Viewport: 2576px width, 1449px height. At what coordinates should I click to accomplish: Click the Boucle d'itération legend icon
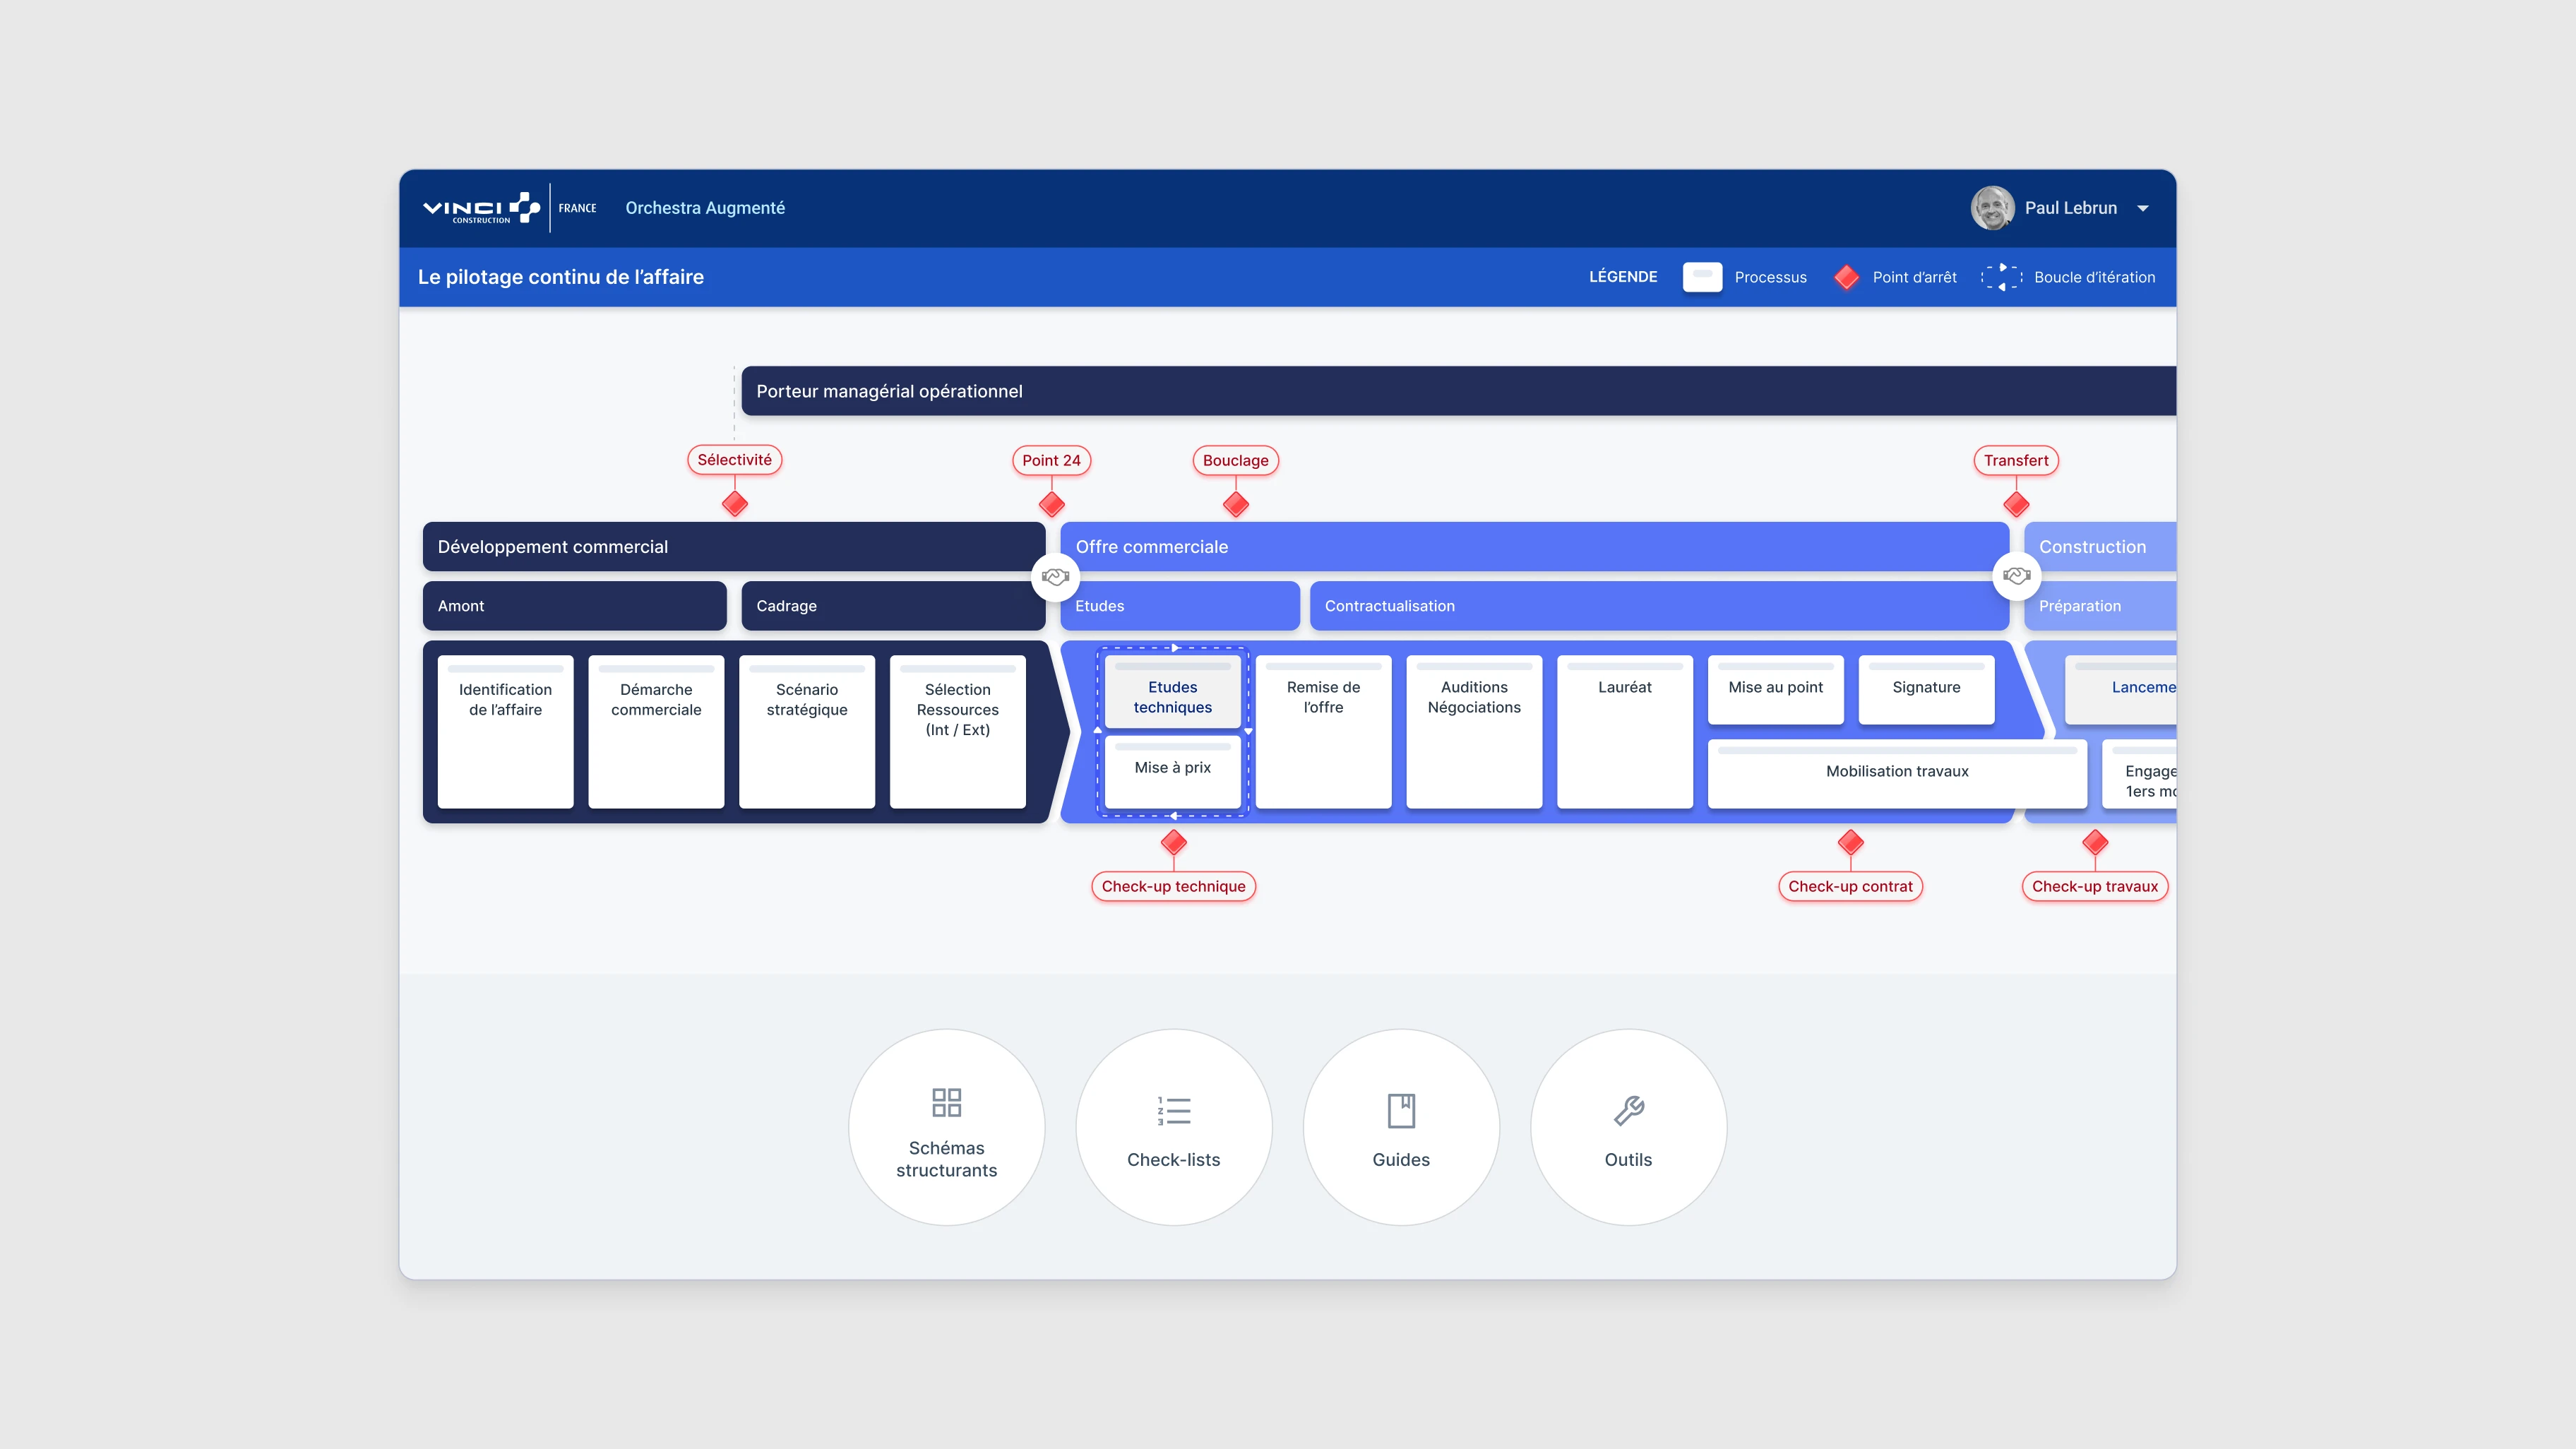[2001, 277]
